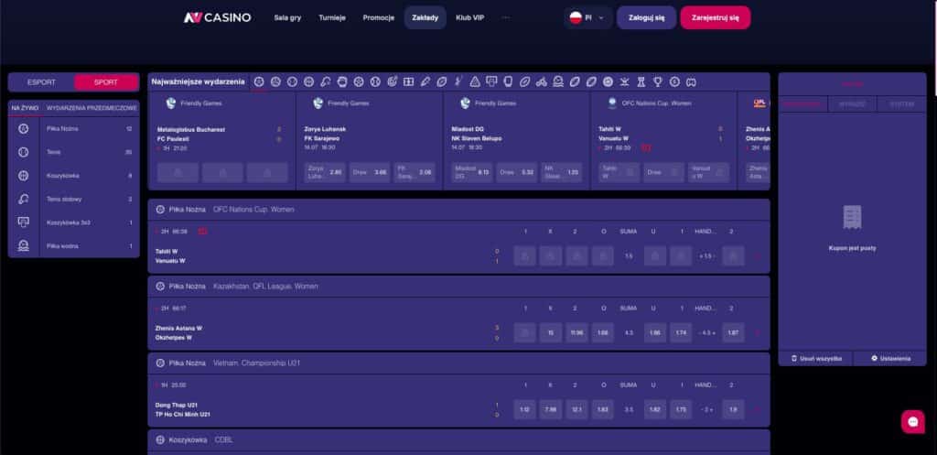Viewport: 937px width, 455px height.
Task: Click the football icon beside Piłka Nożna in the sidebar
Action: click(23, 128)
